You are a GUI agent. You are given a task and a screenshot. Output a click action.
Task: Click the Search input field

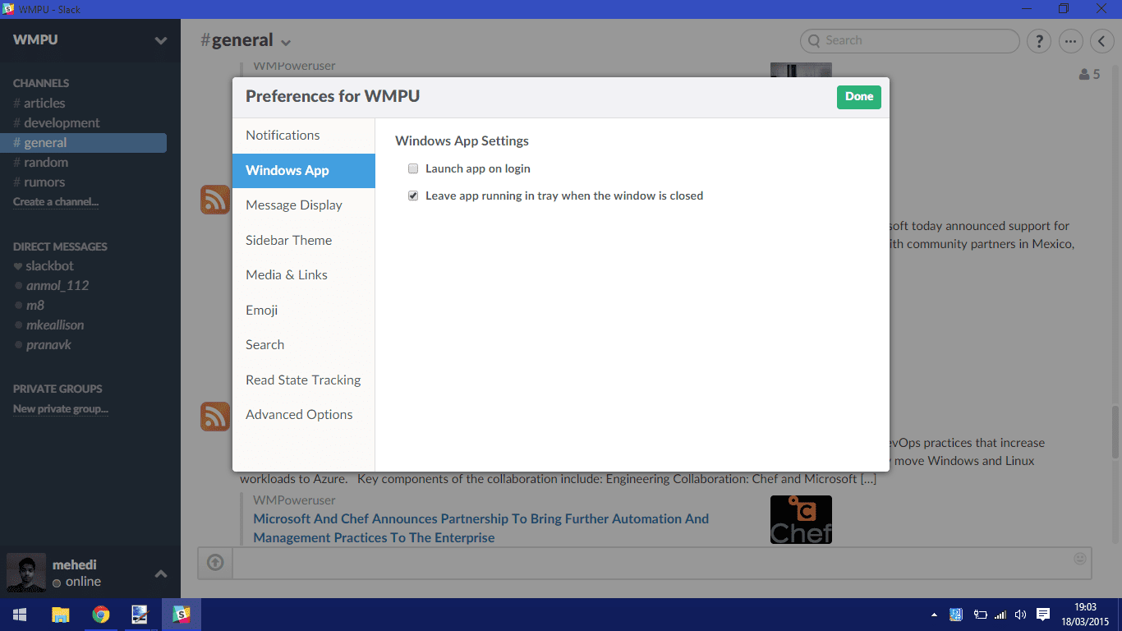click(x=910, y=40)
